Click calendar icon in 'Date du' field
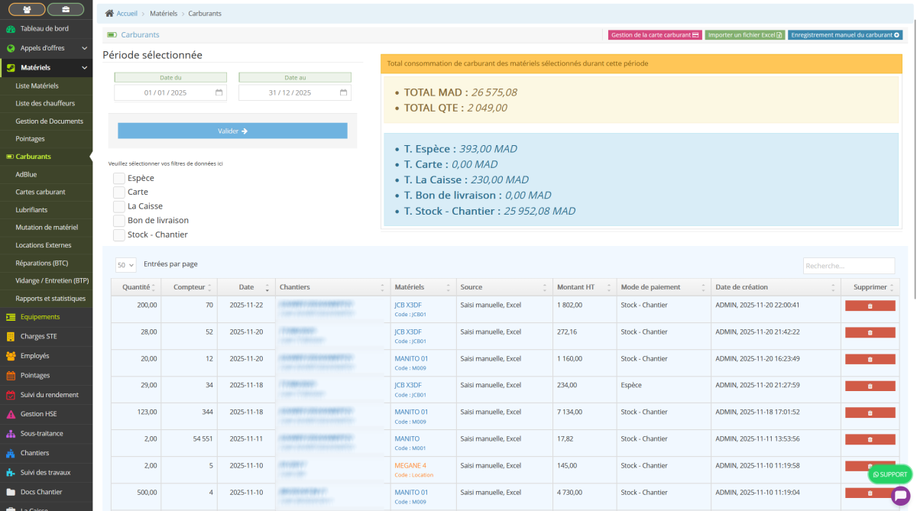This screenshot has height=511, width=917. click(219, 92)
